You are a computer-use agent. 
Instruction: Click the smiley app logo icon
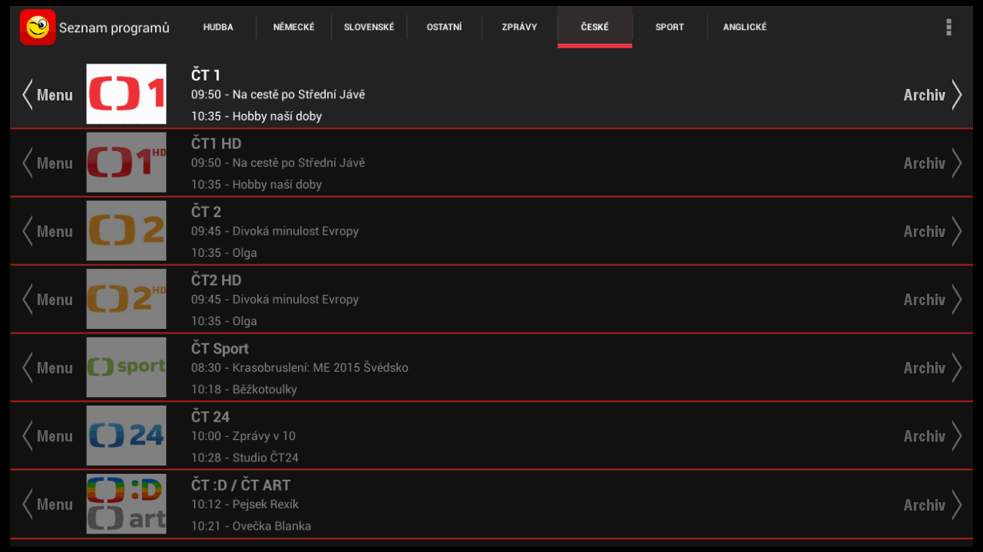38,28
